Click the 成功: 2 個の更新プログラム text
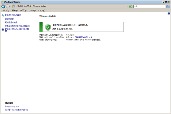The width and height of the screenshot is (171, 114). point(62,29)
